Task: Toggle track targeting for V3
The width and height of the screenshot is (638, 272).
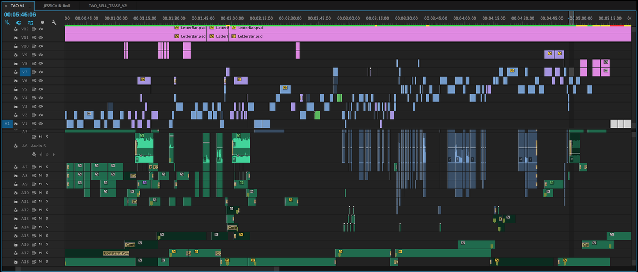Action: coord(25,107)
